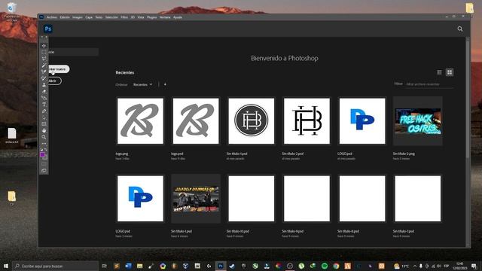Click the Photoshop home logo icon
Viewport: 482px width, 271px height.
(x=48, y=29)
